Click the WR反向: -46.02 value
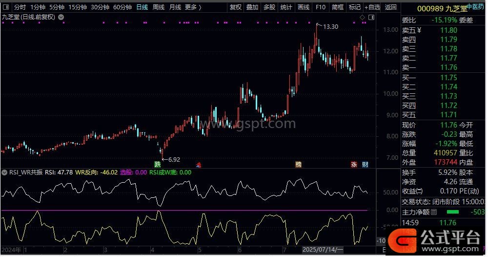The image size is (488, 257). (x=97, y=172)
